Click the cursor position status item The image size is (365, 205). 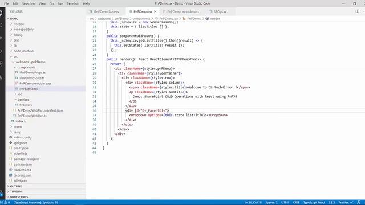(x=253, y=203)
